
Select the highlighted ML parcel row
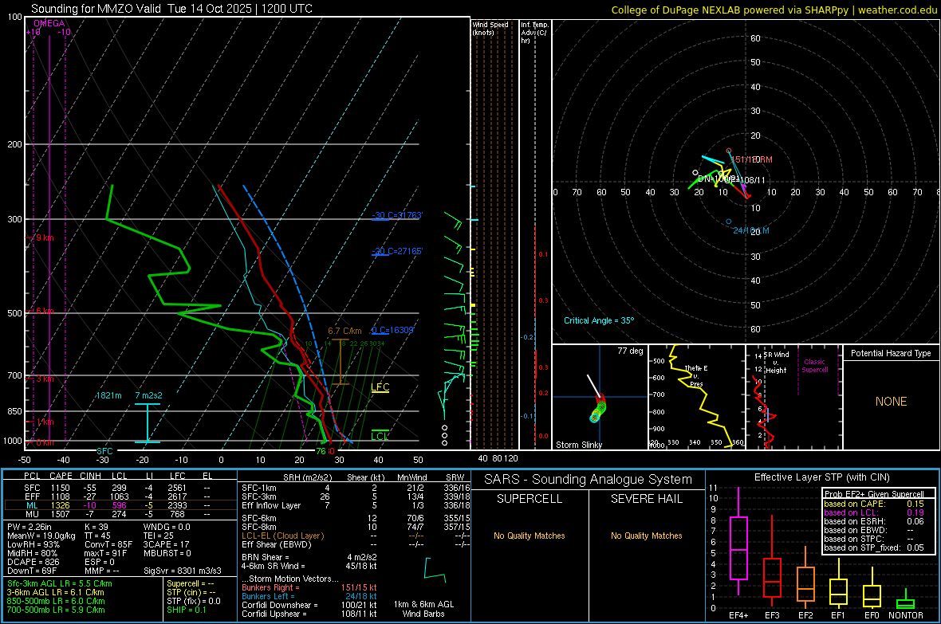(x=120, y=505)
